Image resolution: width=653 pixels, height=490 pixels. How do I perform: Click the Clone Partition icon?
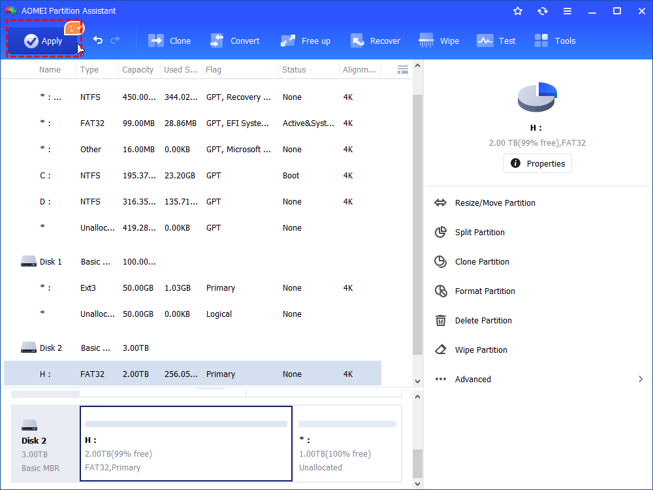pos(441,262)
